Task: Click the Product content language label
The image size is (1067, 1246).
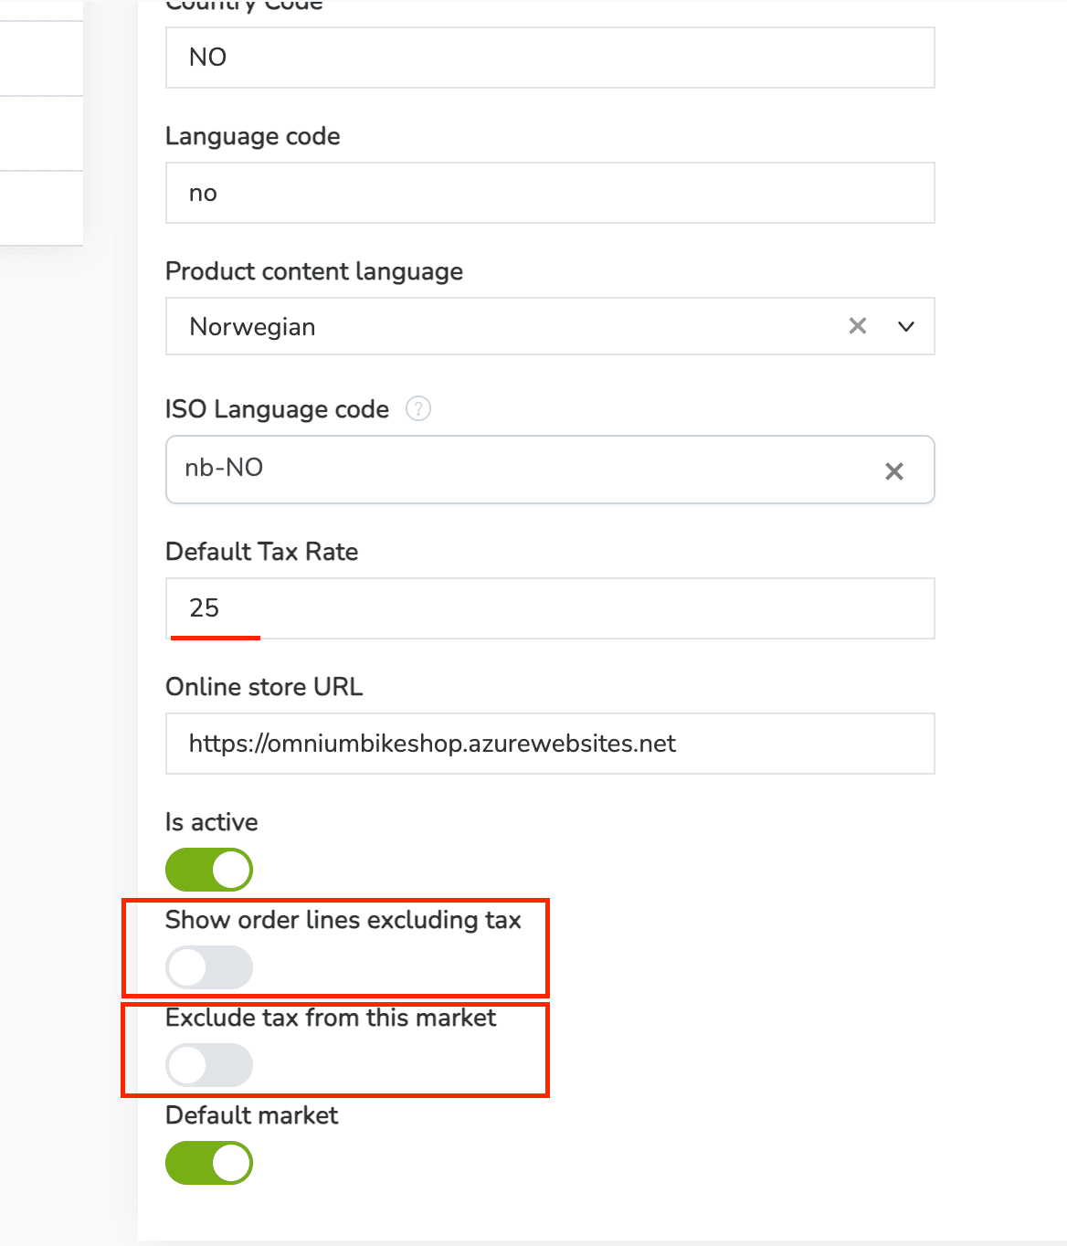Action: click(x=313, y=271)
